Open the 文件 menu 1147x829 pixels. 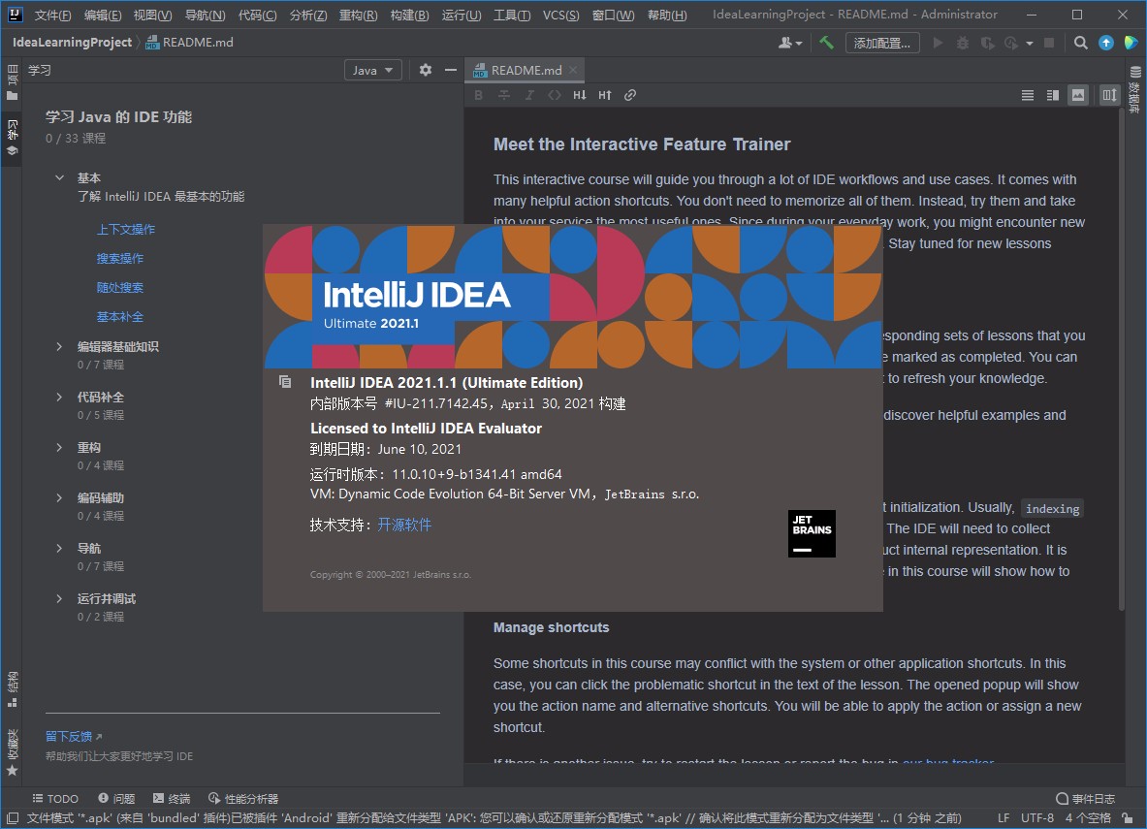click(x=52, y=15)
